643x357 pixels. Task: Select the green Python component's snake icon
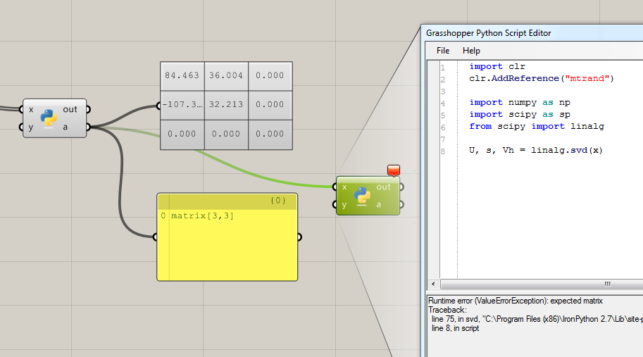(x=362, y=196)
